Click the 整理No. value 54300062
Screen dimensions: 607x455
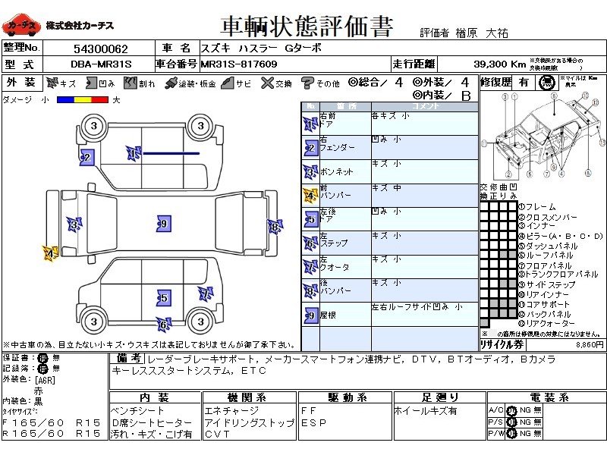pos(101,49)
